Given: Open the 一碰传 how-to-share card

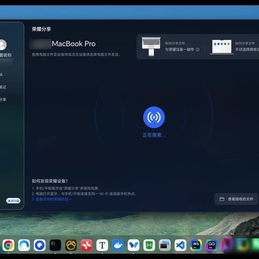Looking at the screenshot, I should point(170,47).
